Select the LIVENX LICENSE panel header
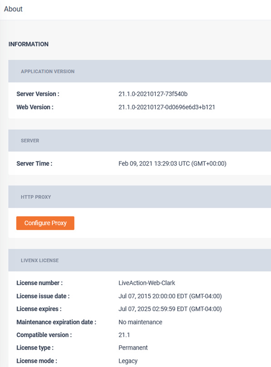Viewport: 271px width, 367px height. coord(140,260)
